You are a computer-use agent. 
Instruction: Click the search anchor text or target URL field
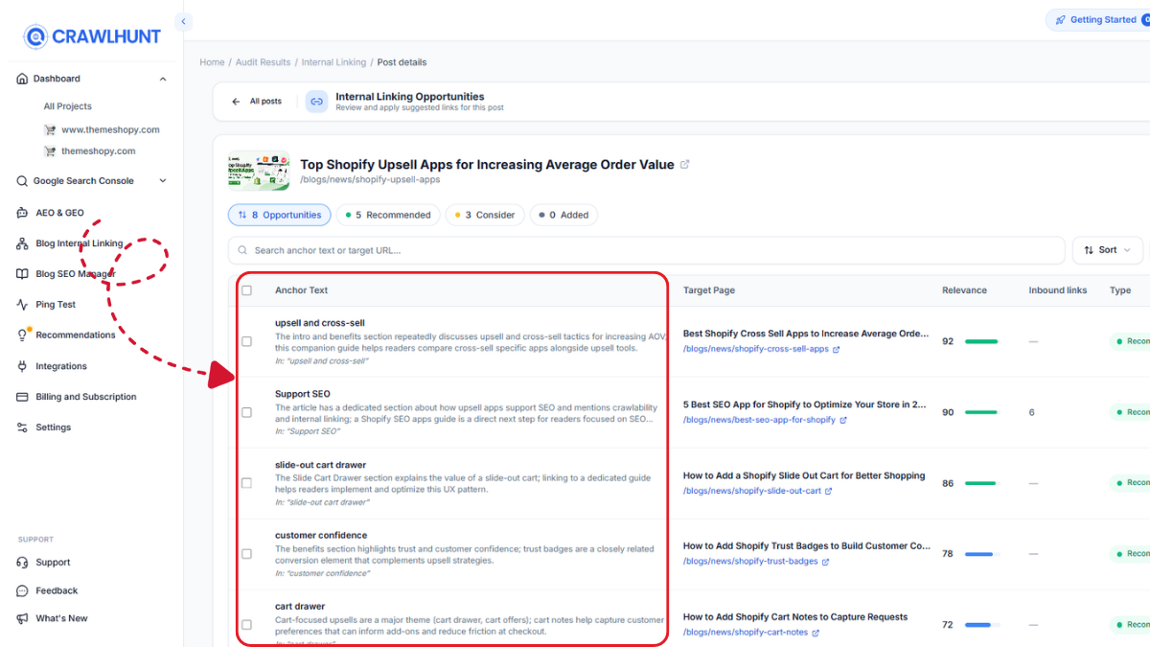(x=646, y=250)
